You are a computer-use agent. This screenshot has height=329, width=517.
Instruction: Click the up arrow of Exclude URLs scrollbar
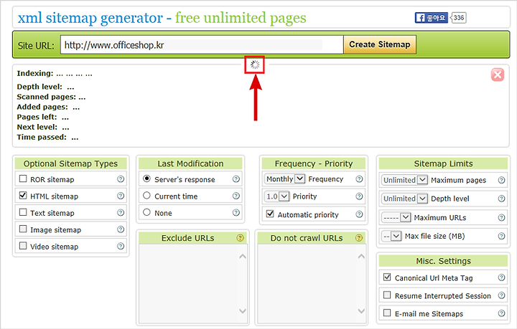pos(243,256)
